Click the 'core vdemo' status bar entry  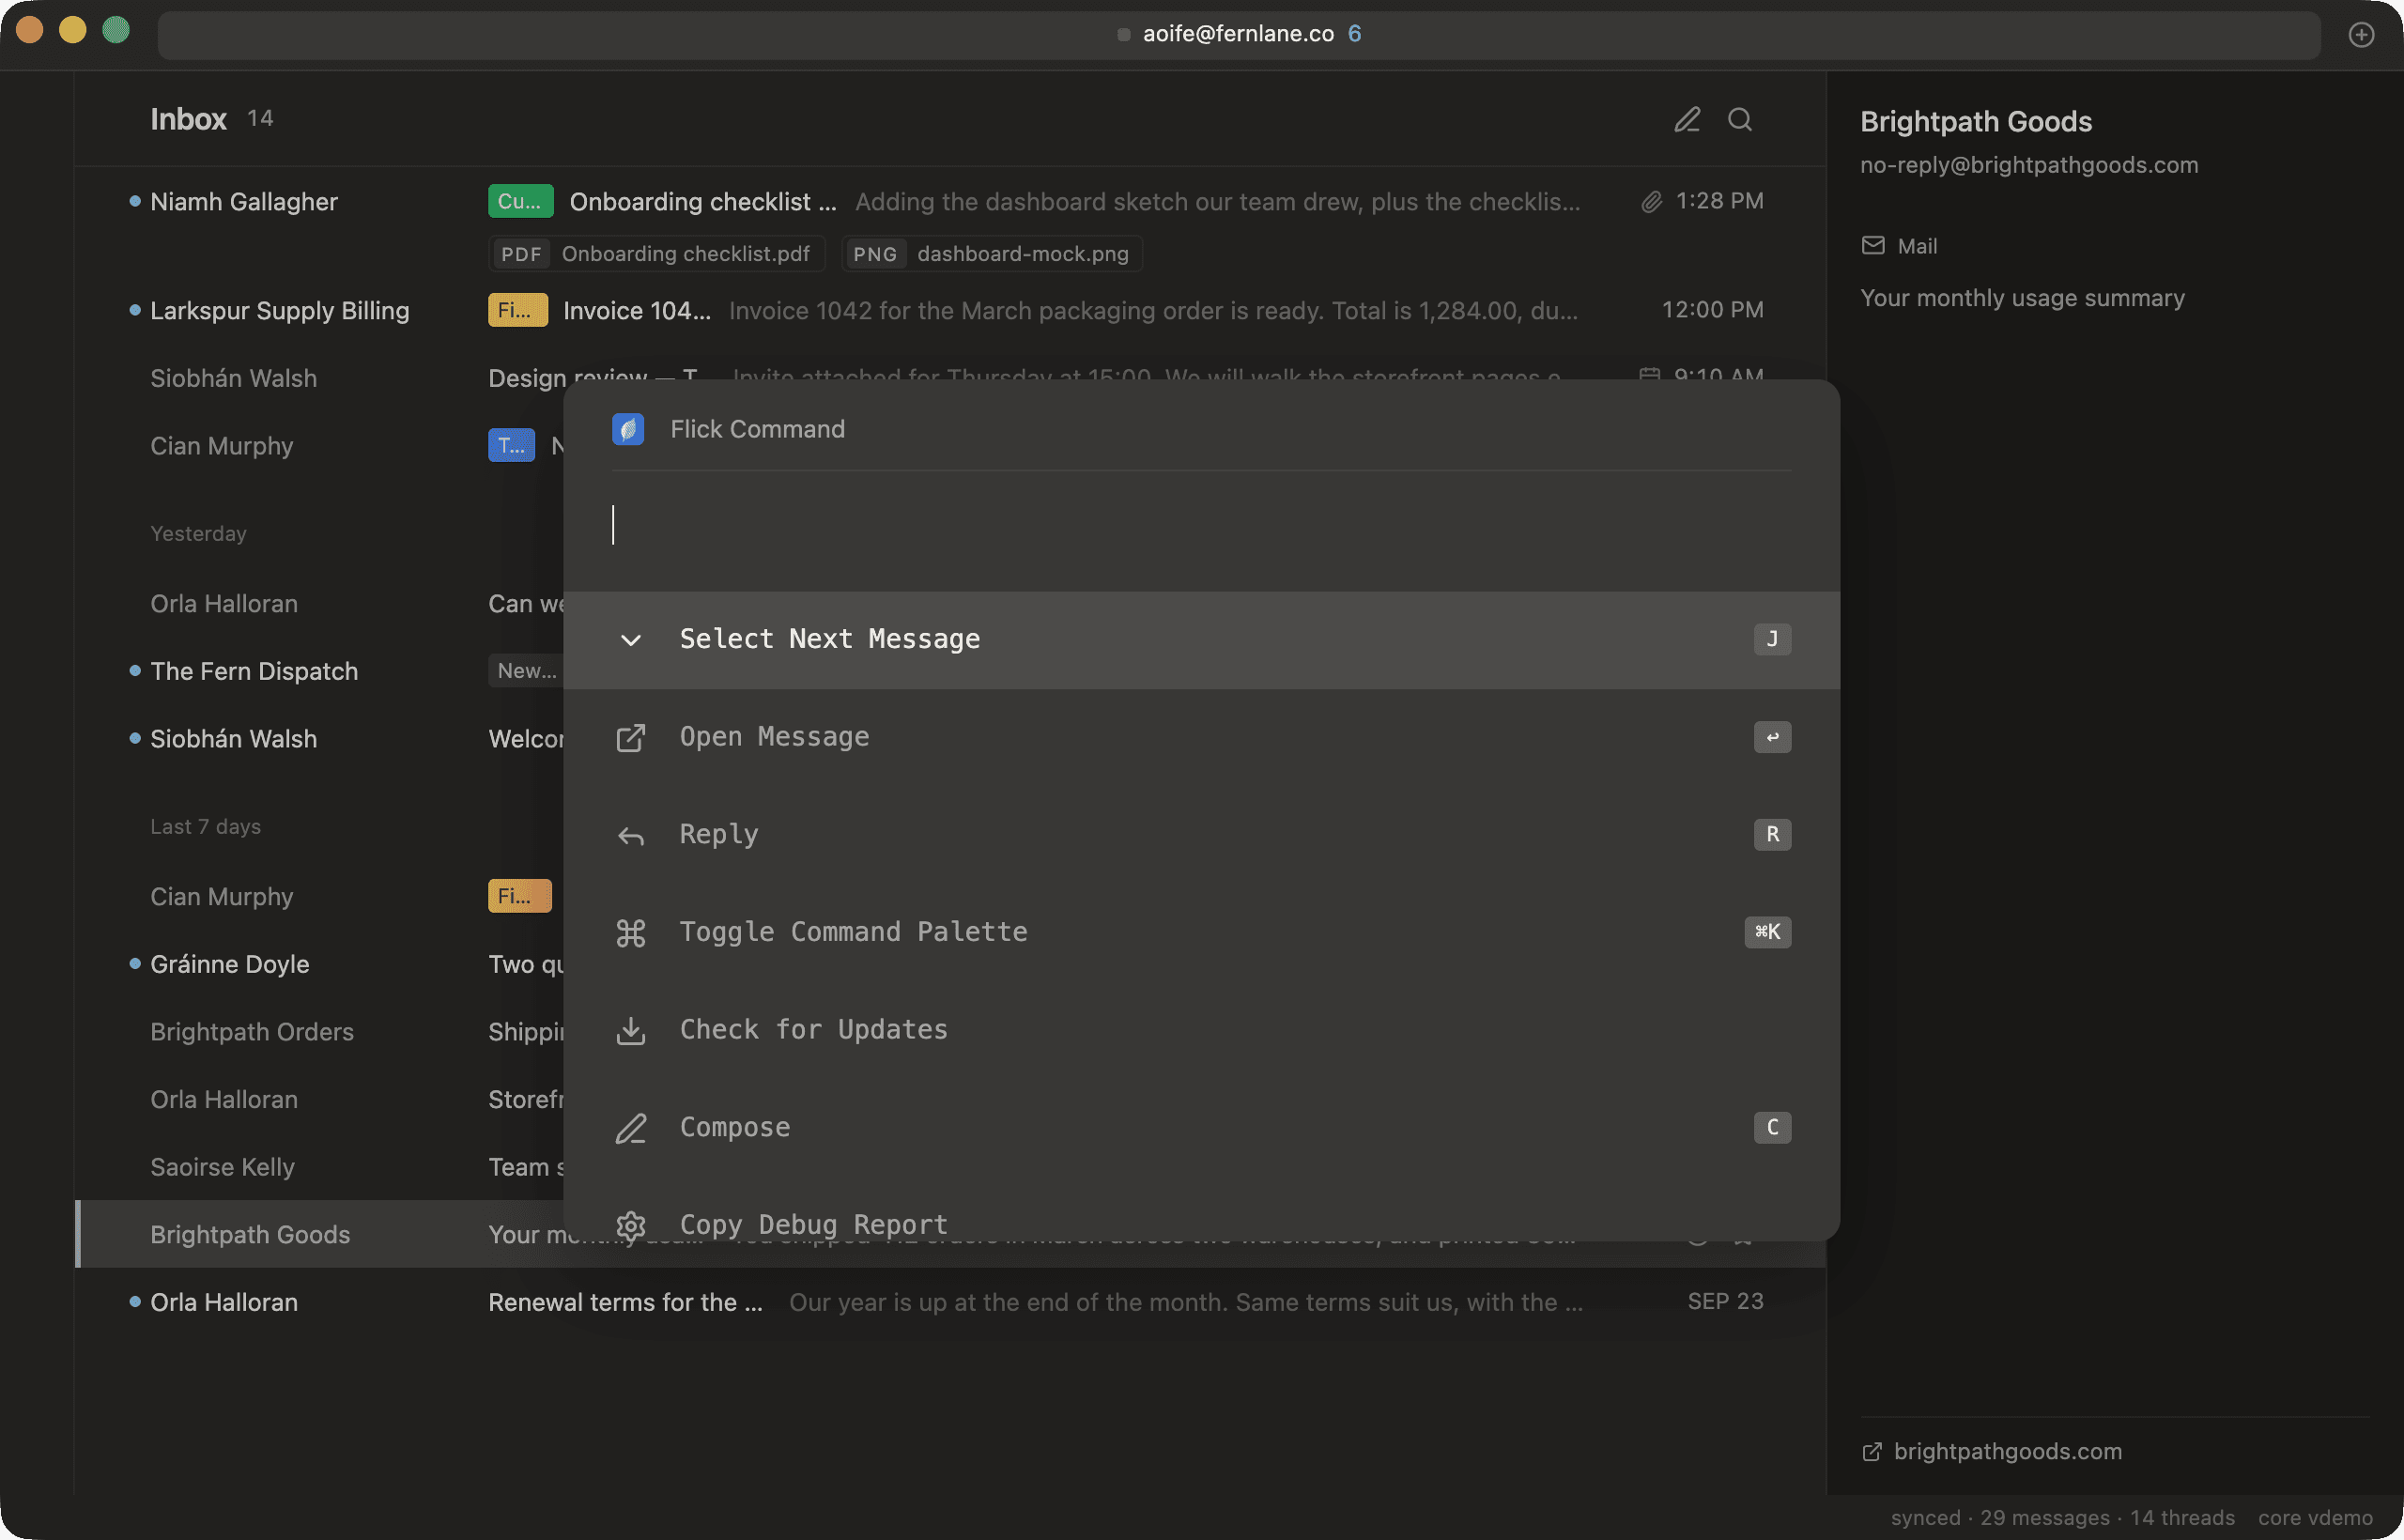[x=2315, y=1518]
